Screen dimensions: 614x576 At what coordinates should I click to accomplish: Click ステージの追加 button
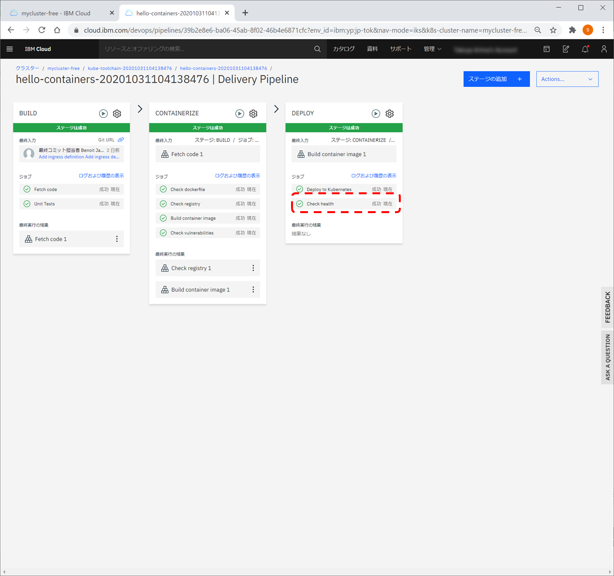(x=497, y=79)
